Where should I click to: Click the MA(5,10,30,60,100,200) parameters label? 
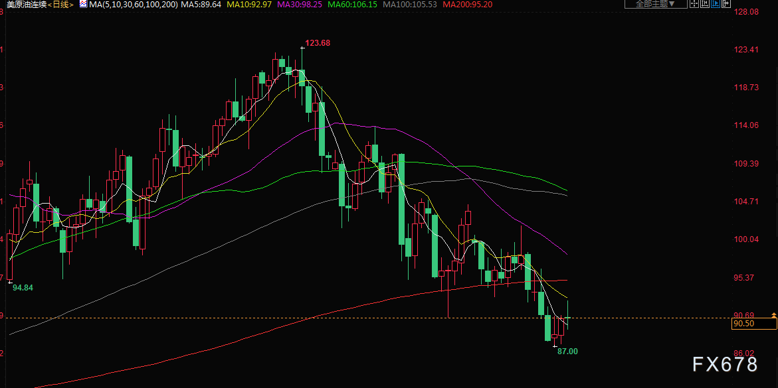click(133, 5)
